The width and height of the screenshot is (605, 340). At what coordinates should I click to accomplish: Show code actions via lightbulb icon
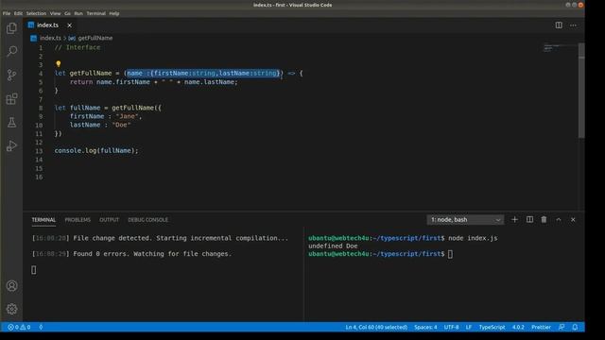[59, 64]
